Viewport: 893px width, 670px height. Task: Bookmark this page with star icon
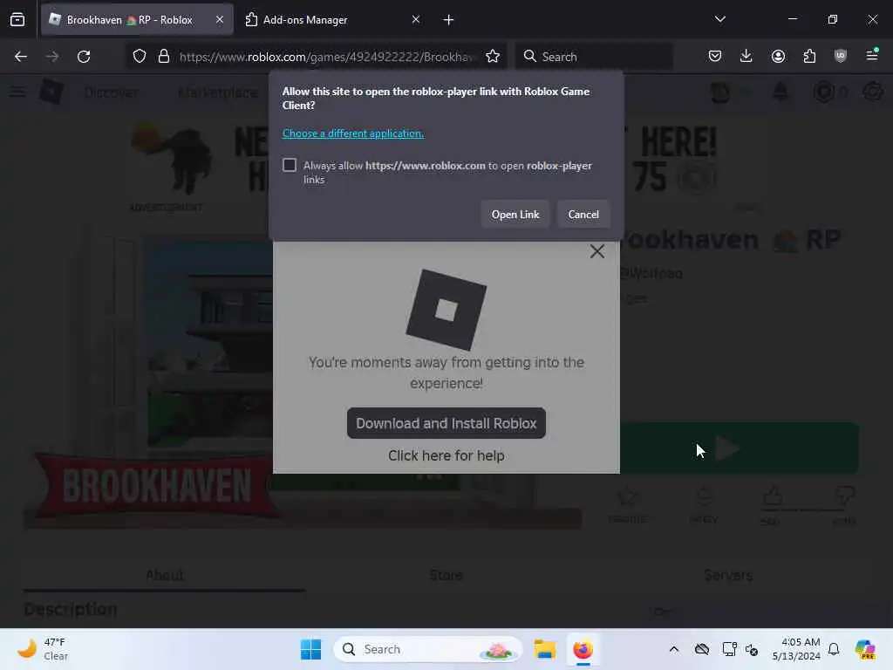493,56
